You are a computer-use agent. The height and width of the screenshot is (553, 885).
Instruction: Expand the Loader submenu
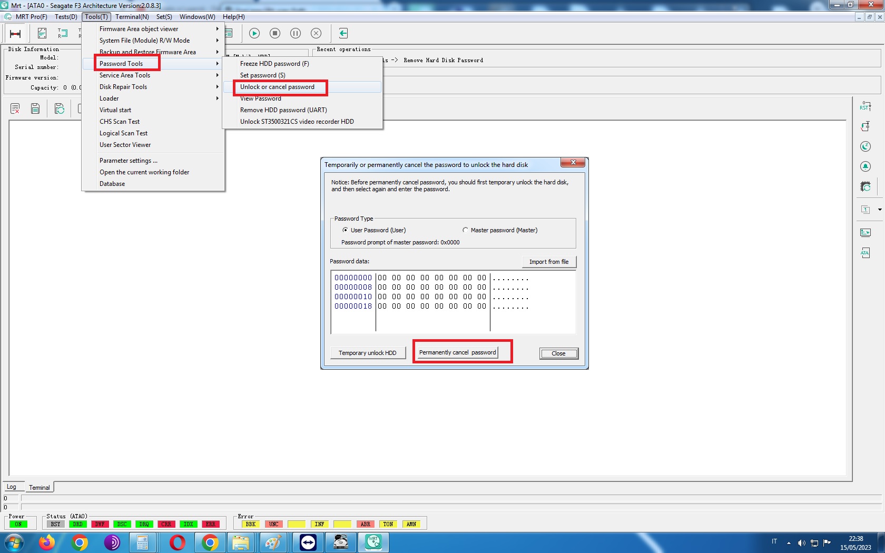[x=153, y=98]
